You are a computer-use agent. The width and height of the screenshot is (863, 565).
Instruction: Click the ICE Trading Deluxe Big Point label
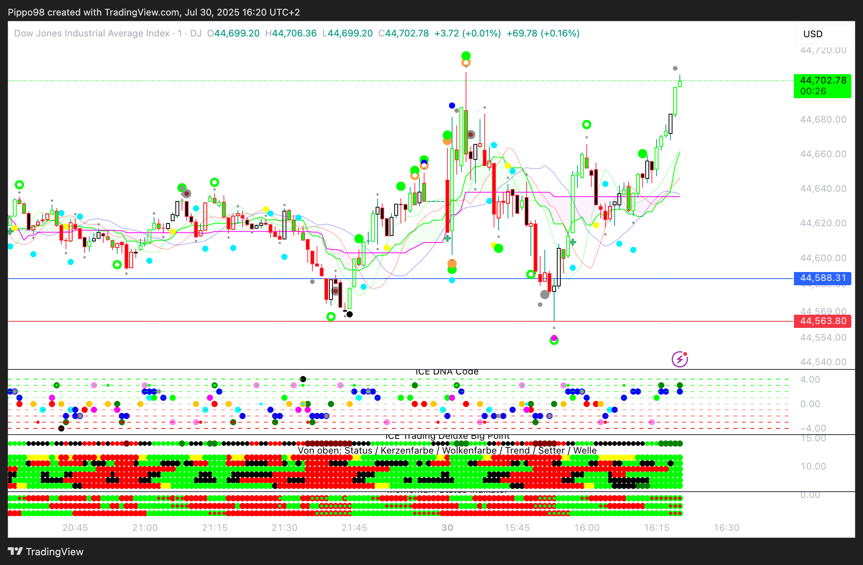pos(447,437)
